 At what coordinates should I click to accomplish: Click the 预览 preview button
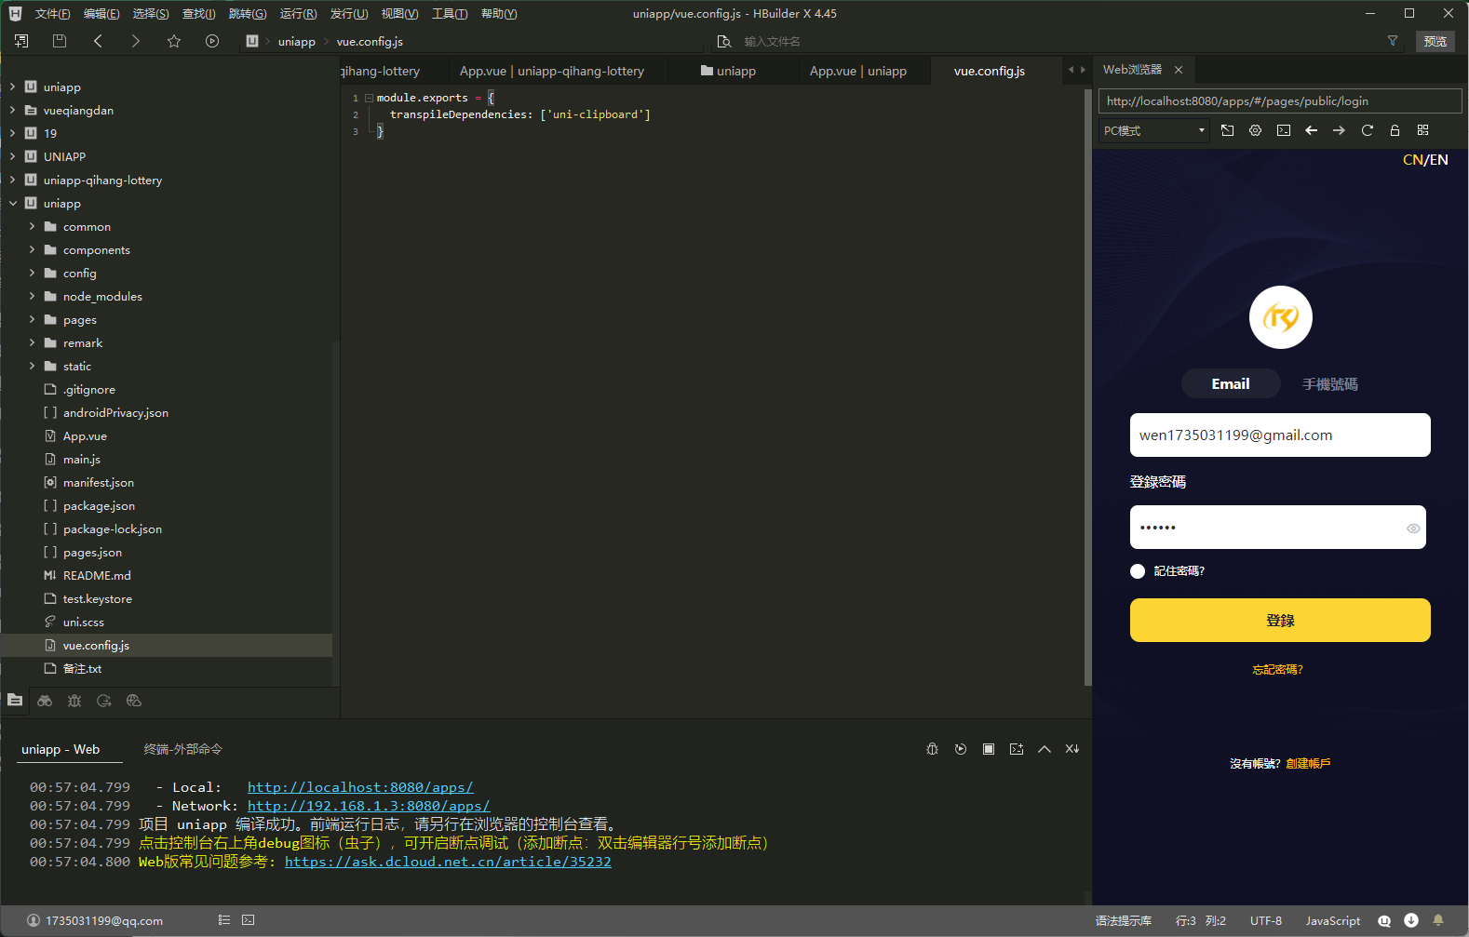1435,41
